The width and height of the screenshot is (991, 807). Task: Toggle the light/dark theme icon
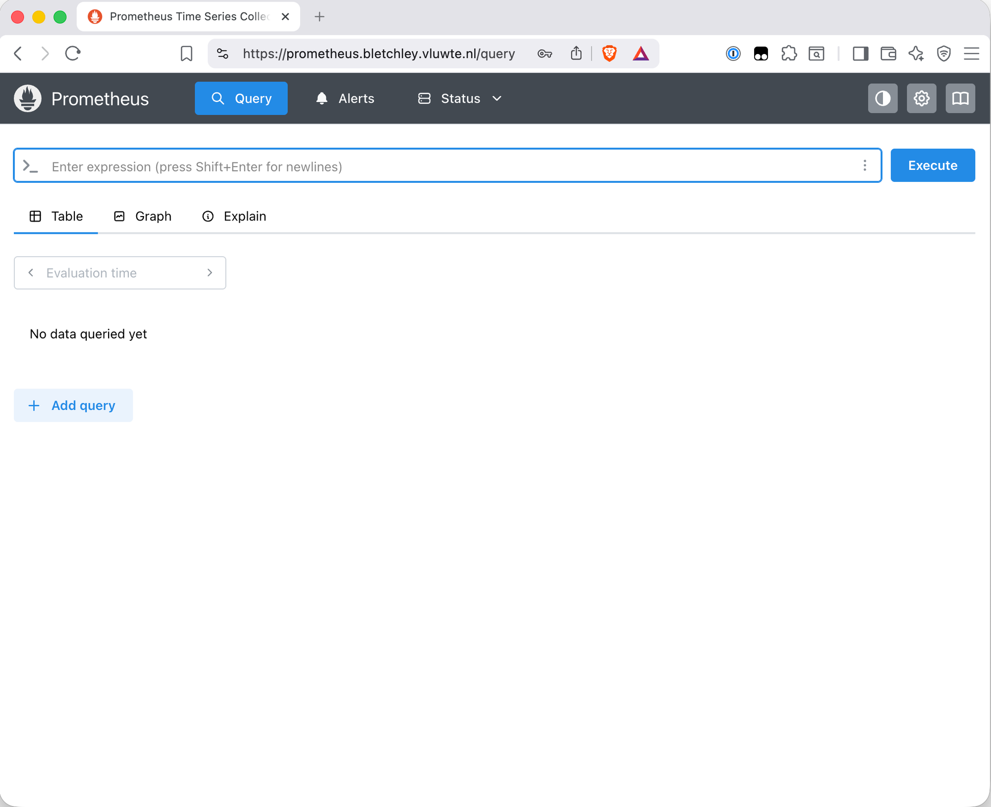[x=882, y=98]
